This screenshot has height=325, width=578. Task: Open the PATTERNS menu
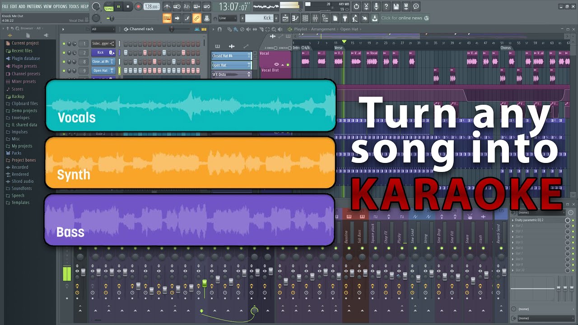(34, 6)
